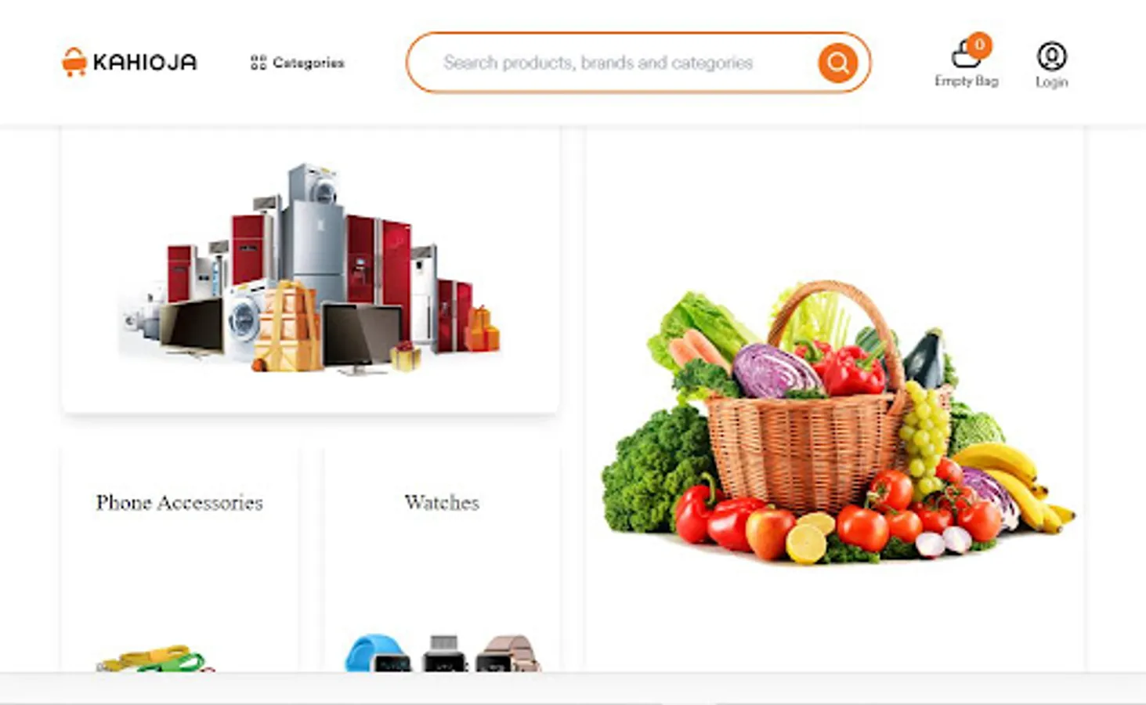Open the Categories grid icon

pyautogui.click(x=258, y=63)
